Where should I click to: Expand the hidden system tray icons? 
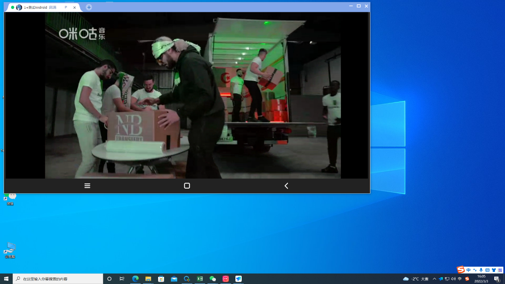435,279
